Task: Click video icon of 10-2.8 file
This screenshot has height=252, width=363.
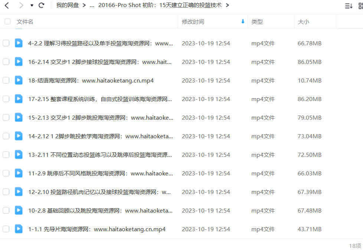Action: point(19,210)
